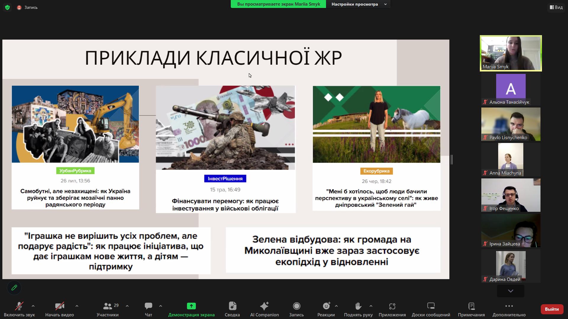
Task: Open the Дополнительно more menu
Action: [509, 306]
